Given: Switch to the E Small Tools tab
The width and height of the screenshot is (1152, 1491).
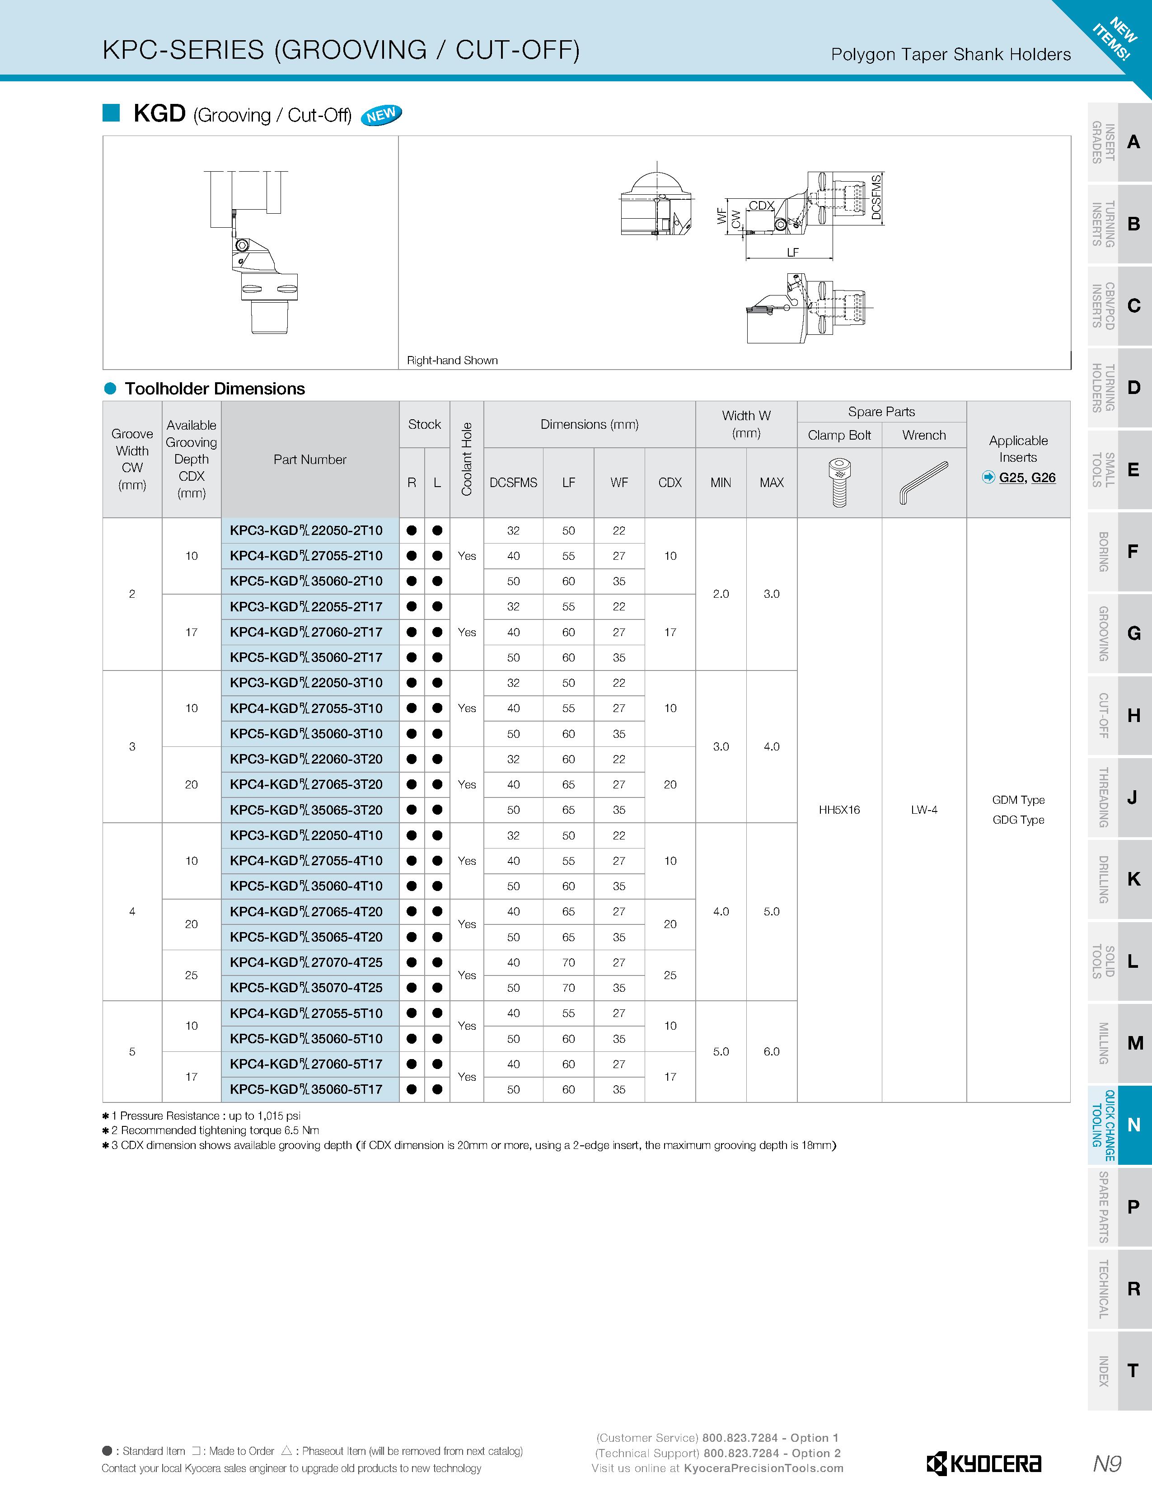Looking at the screenshot, I should pyautogui.click(x=1120, y=470).
